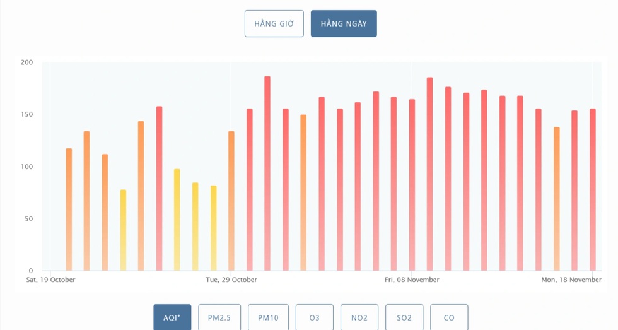Click the Fri, 08 November axis label
The image size is (618, 330).
click(x=412, y=280)
